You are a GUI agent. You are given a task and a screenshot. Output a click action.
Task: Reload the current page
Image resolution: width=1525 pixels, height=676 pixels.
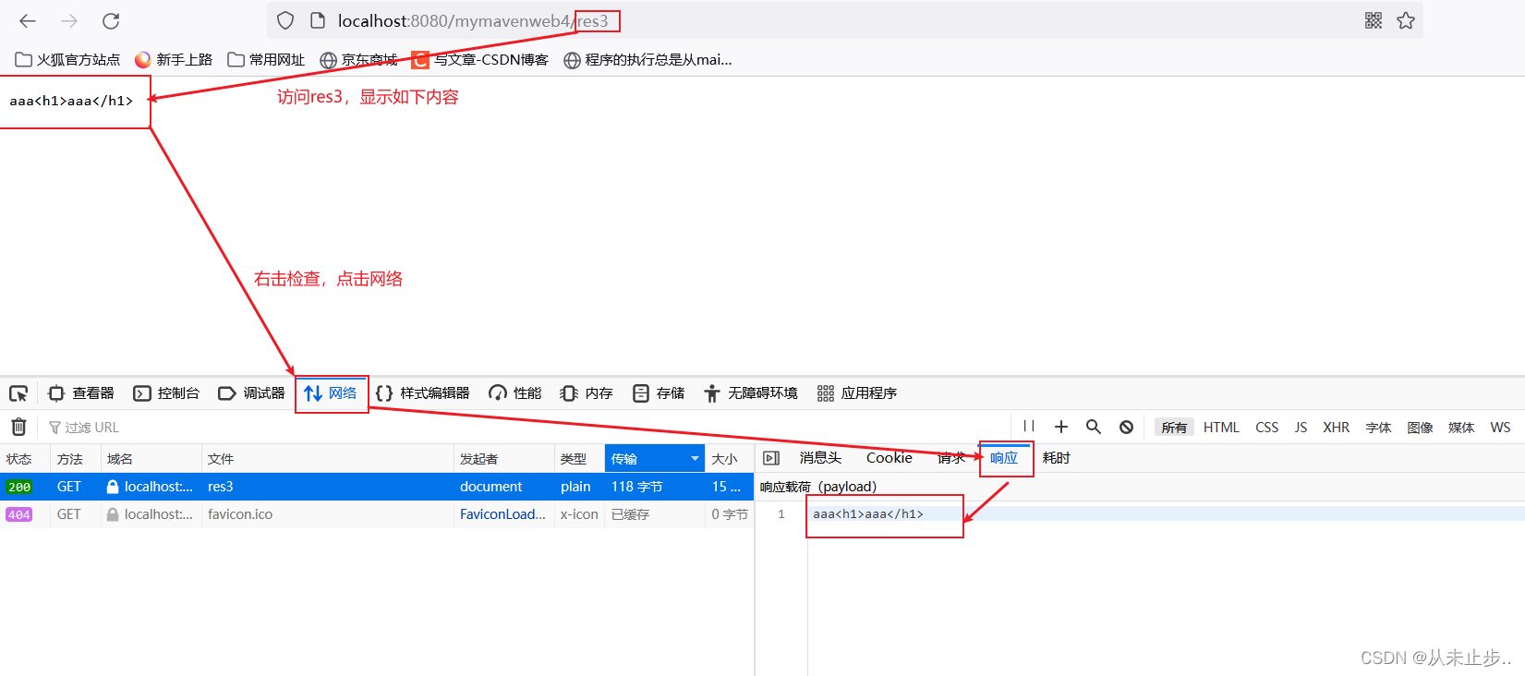point(111,20)
